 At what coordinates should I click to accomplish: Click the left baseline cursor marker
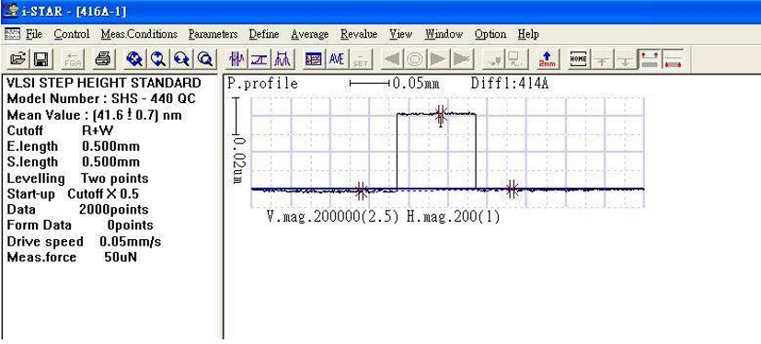click(361, 190)
